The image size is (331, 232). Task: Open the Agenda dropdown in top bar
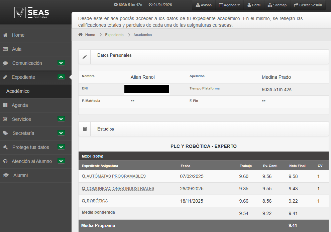click(x=229, y=5)
